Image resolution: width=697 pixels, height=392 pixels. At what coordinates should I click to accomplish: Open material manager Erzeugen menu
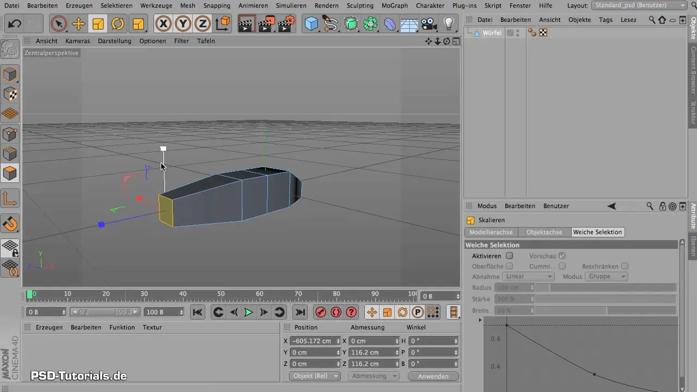coord(49,327)
